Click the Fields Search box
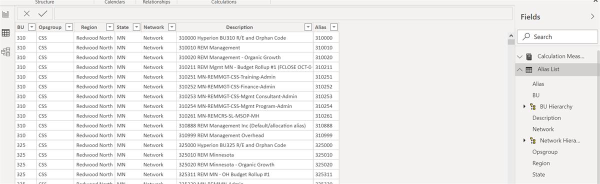Viewport: 600px width, 184px height. click(557, 36)
